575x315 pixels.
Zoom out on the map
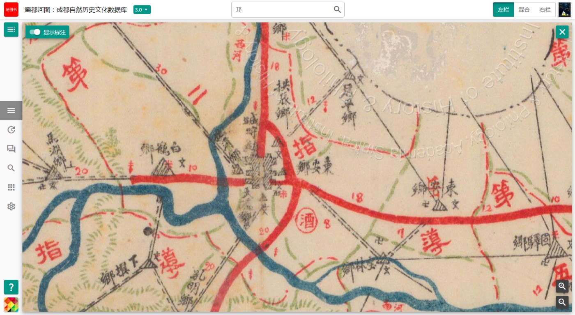[562, 302]
